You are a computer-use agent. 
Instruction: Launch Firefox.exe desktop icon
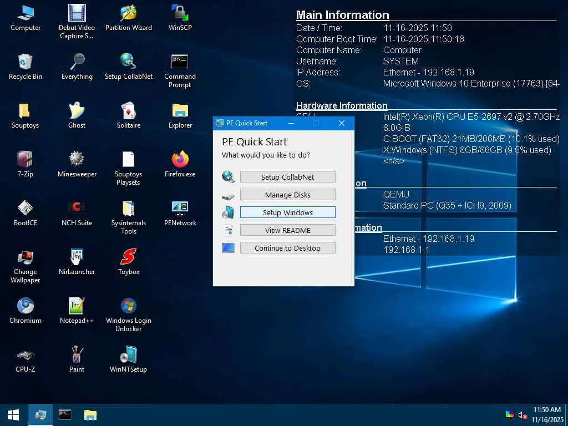point(180,164)
